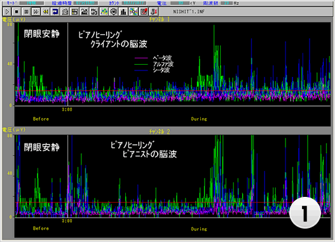Screen dimensions: 335x242
Task: Click the カウント counter field
Action: coord(134,3)
